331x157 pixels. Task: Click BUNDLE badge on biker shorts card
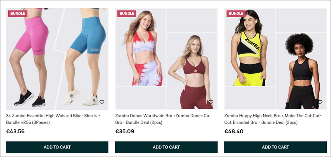(x=18, y=14)
